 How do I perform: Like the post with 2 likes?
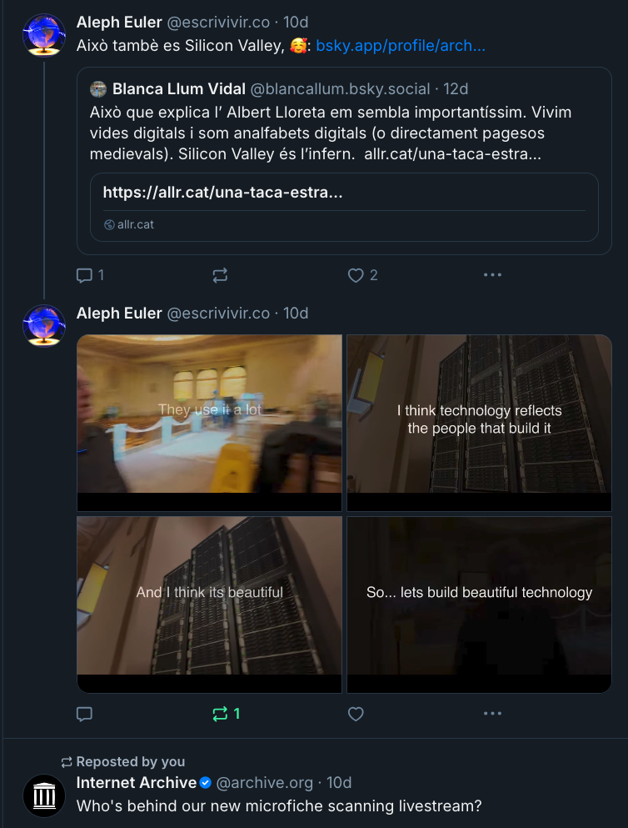[x=356, y=275]
